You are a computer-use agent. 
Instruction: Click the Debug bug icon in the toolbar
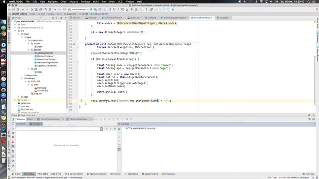[95, 10]
